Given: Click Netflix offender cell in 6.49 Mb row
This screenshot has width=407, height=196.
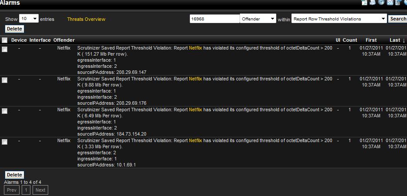Looking at the screenshot, I should click(x=64, y=110).
